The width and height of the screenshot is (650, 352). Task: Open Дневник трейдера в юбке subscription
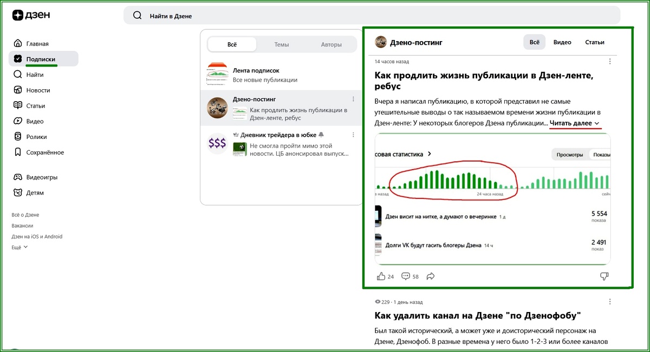281,143
